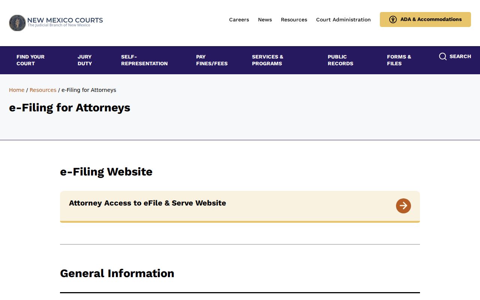Click ADA & Accommodations button

click(425, 19)
